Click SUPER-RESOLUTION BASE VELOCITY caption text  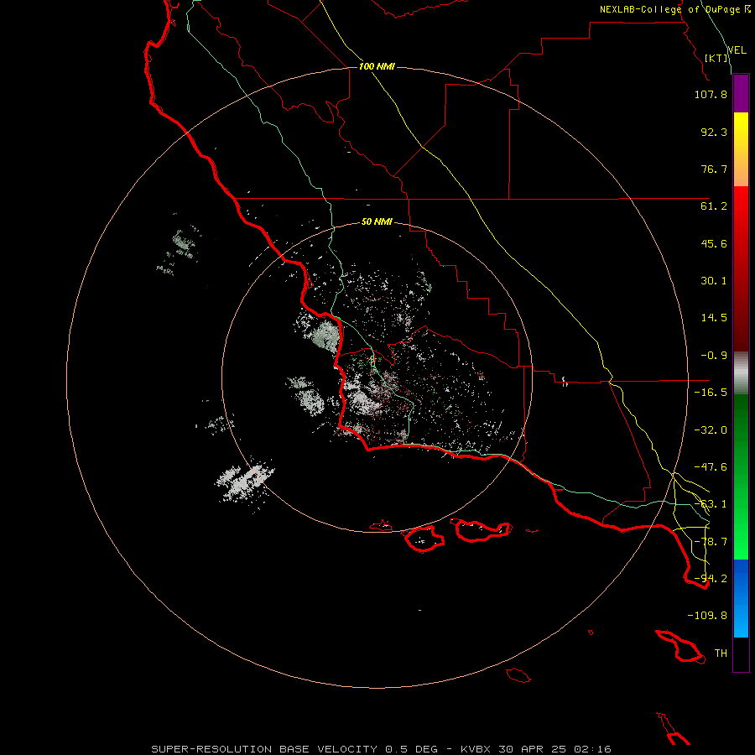[264, 749]
